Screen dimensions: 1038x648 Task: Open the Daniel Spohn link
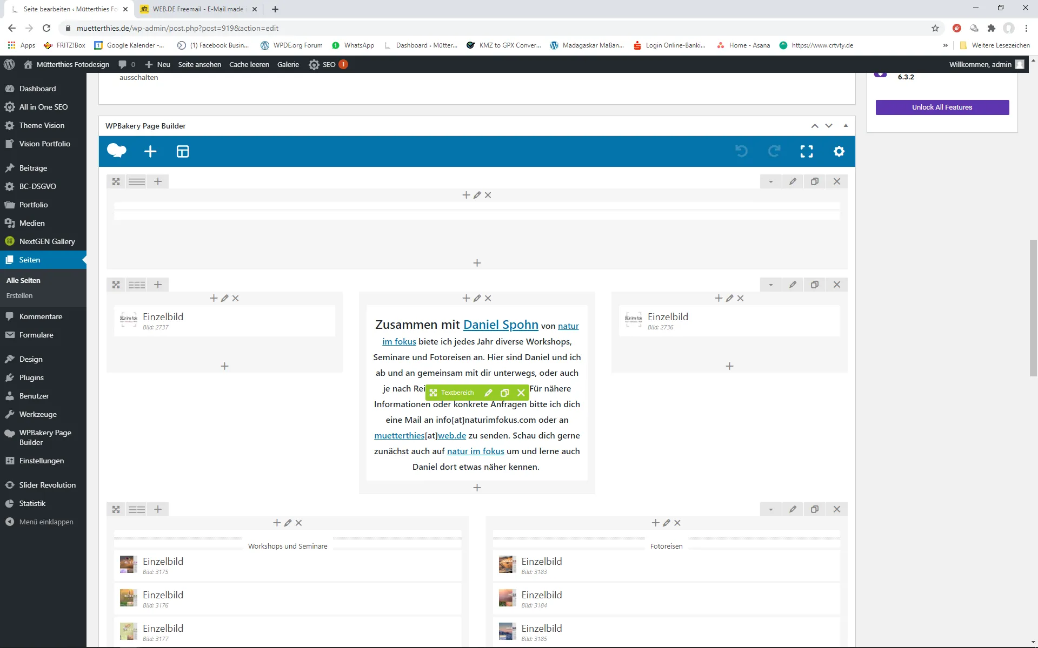(501, 325)
